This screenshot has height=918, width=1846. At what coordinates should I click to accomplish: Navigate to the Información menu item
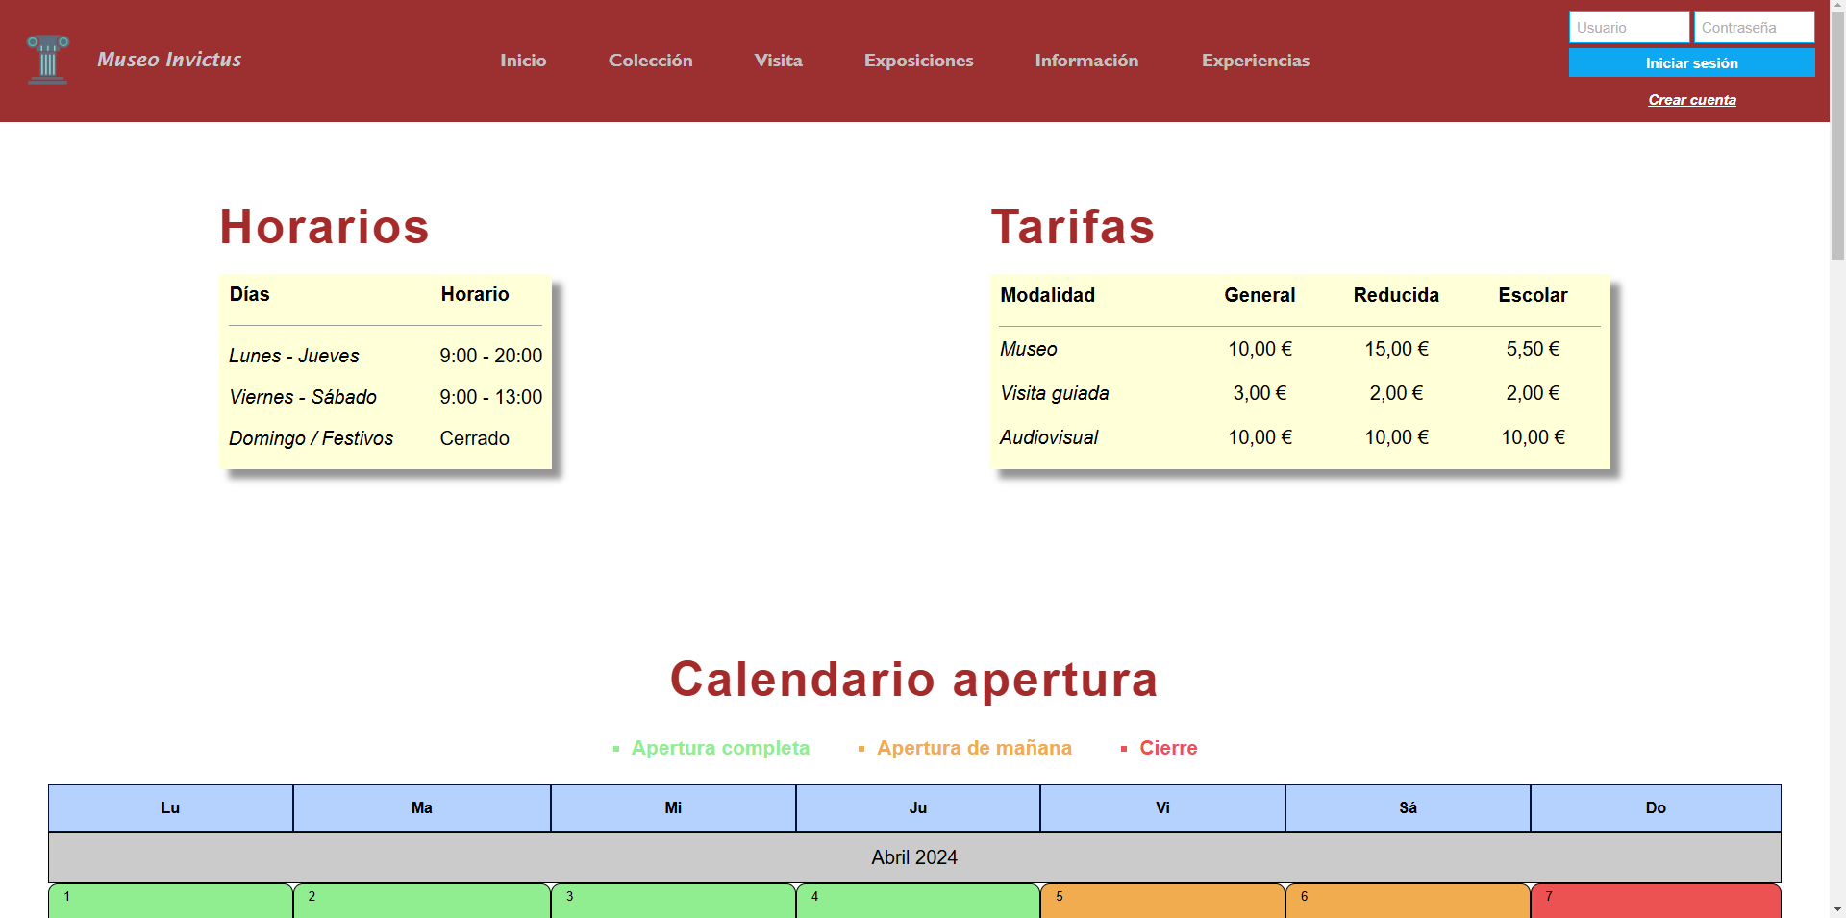pyautogui.click(x=1086, y=61)
